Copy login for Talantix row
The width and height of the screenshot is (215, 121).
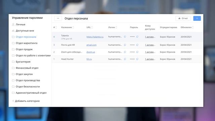[125, 37]
